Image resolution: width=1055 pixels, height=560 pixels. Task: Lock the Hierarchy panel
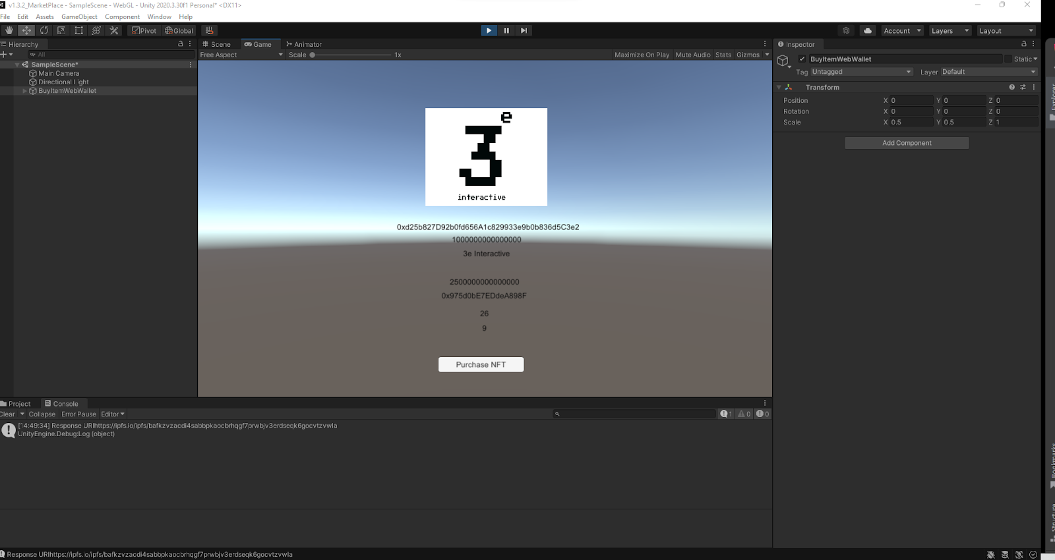(181, 44)
